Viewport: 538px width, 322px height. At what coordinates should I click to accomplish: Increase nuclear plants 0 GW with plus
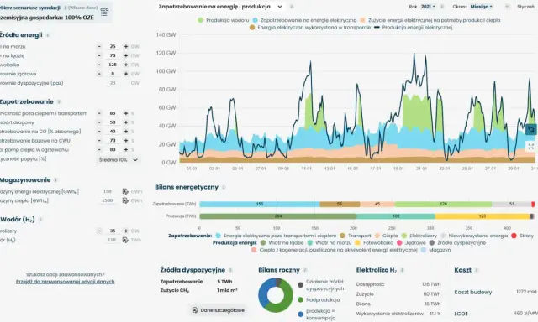click(x=126, y=74)
